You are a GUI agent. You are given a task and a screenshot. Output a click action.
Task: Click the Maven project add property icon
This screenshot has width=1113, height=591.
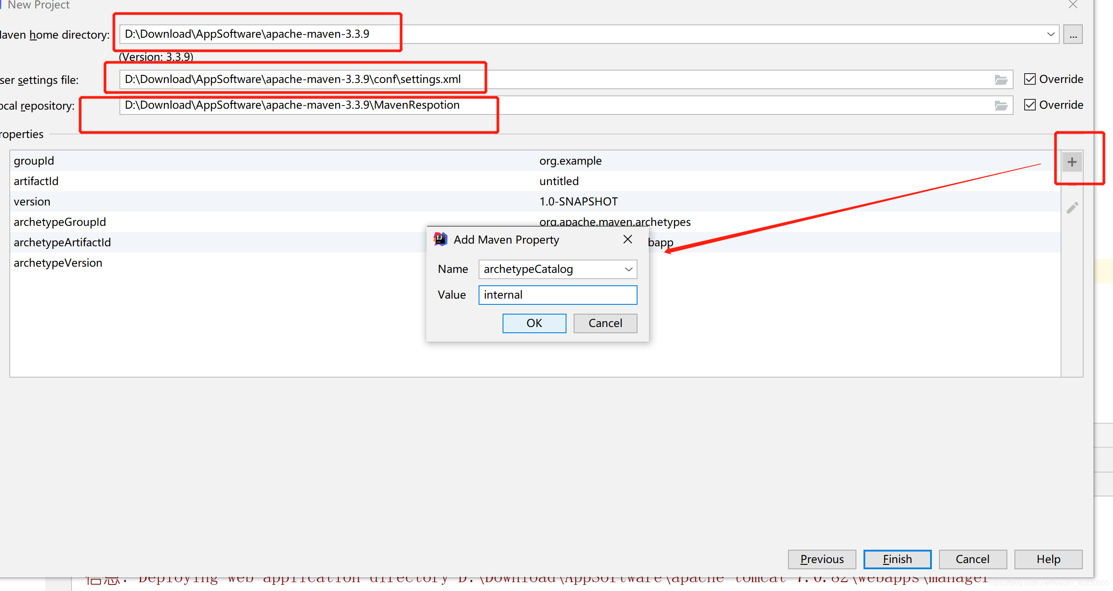pyautogui.click(x=1073, y=162)
